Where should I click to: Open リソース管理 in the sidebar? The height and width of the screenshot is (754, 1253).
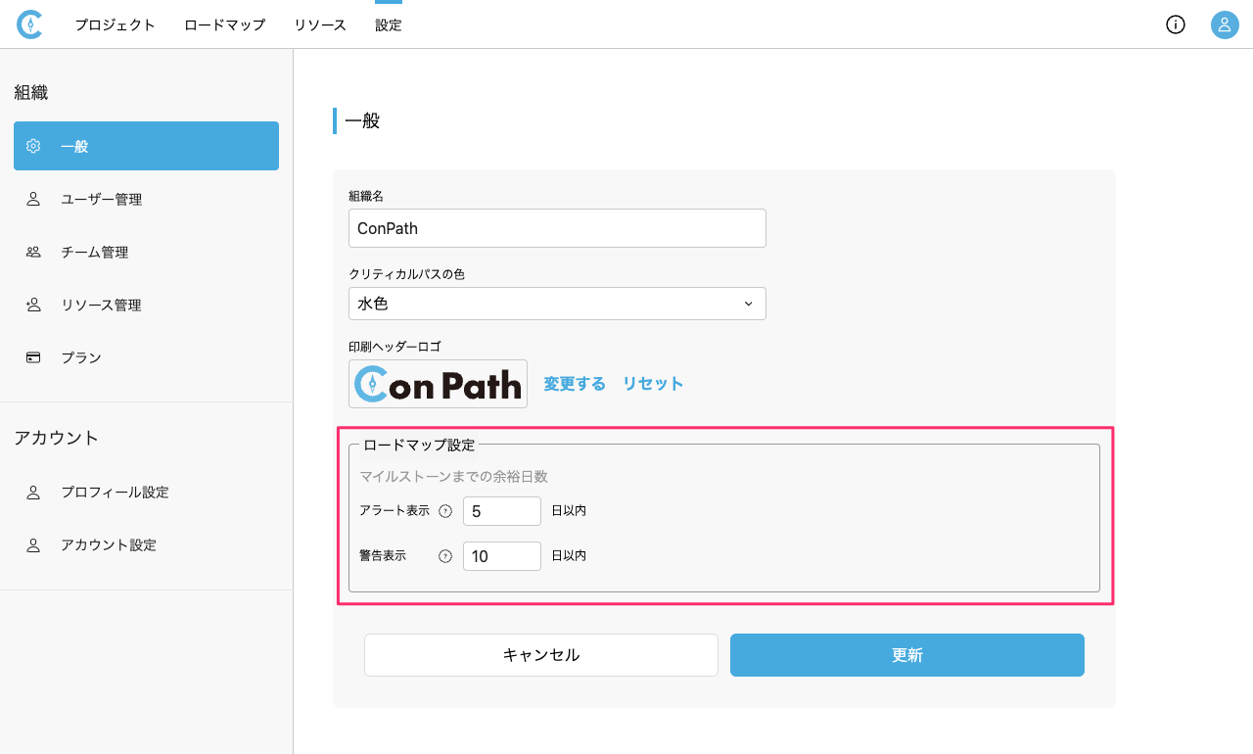(101, 305)
